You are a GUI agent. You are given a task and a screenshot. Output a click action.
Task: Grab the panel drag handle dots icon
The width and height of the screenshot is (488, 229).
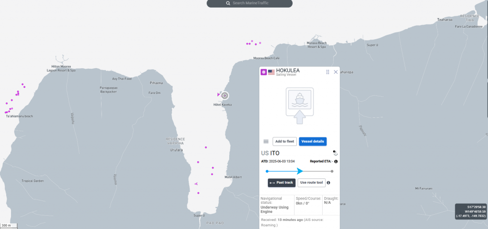click(x=327, y=72)
